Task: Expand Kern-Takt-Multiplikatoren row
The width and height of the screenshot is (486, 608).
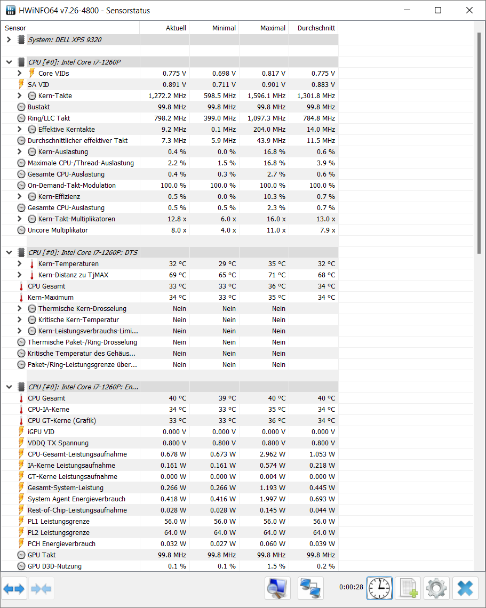Action: pos(19,219)
